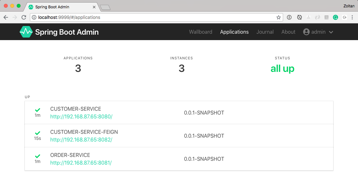Click the Spring Boot Admin hexagon logo
The height and width of the screenshot is (180, 358).
click(x=26, y=32)
